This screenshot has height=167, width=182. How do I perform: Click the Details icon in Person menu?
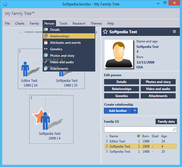[x=46, y=30]
